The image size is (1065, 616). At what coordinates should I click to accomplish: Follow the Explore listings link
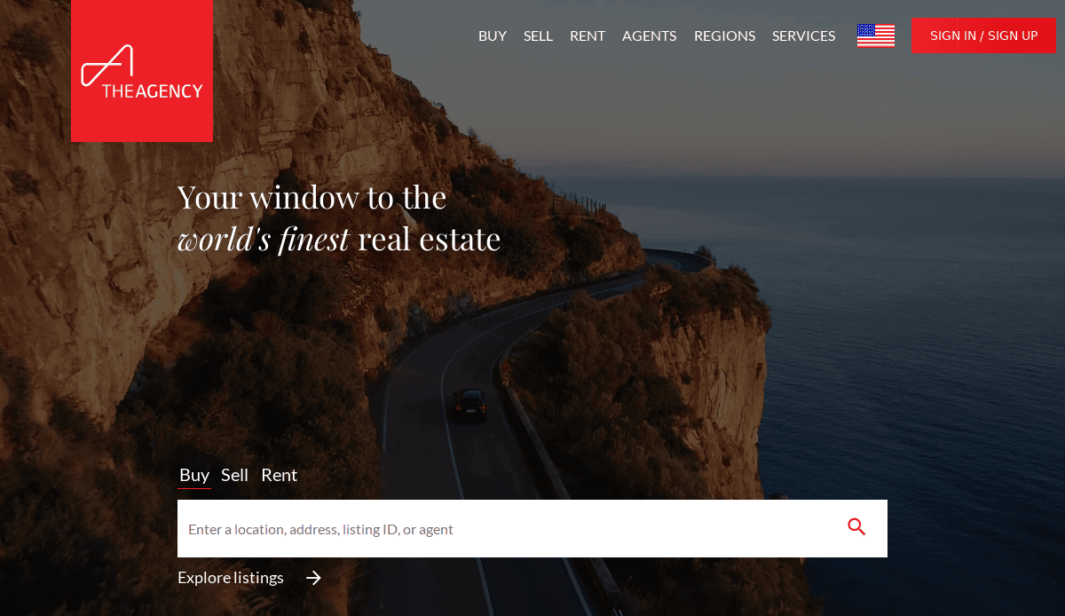(x=231, y=578)
